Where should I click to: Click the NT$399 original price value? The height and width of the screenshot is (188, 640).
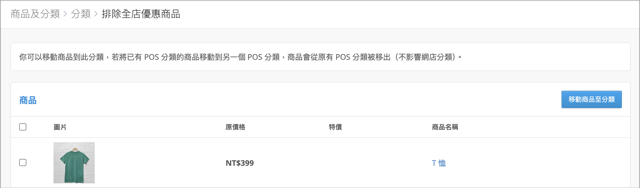(x=240, y=163)
